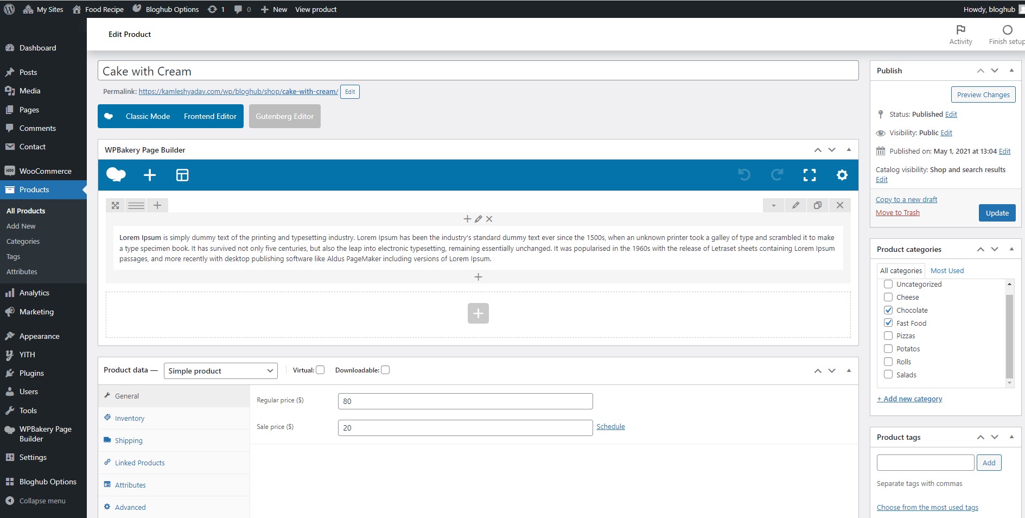Click the Schedule sale price link
Screen dimensions: 1025x518
(610, 426)
